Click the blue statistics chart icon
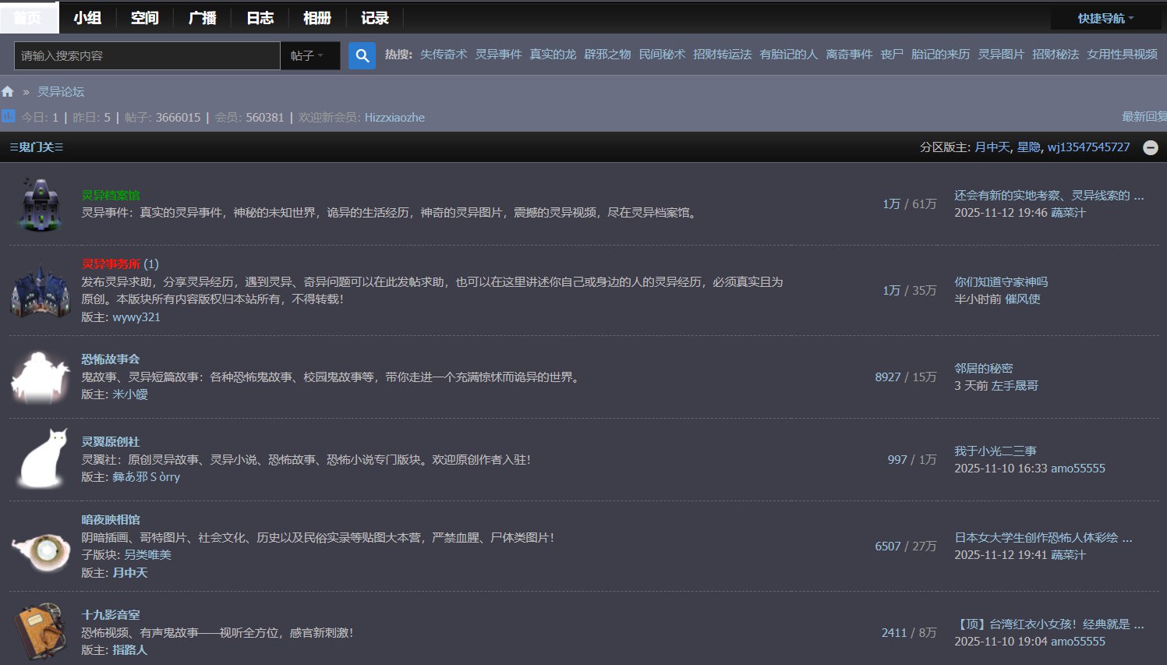This screenshot has height=665, width=1167. [8, 116]
